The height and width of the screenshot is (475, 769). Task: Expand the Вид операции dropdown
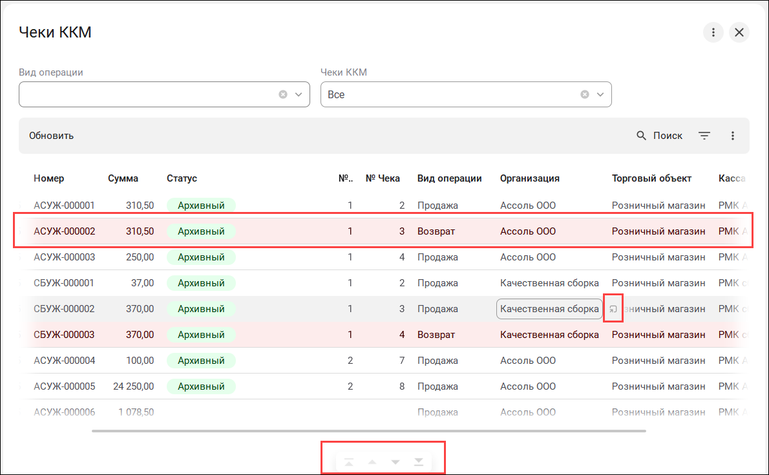[x=299, y=94]
